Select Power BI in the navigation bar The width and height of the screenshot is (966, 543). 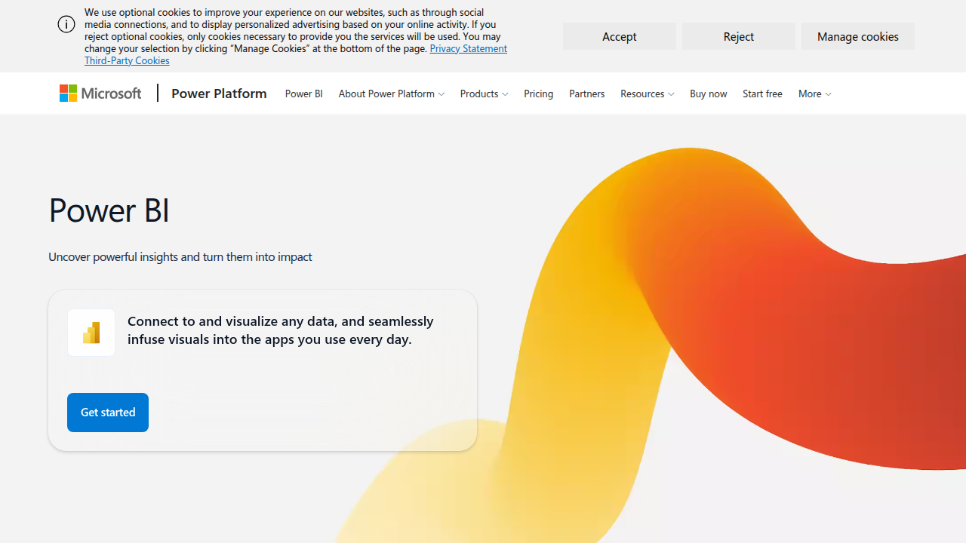(304, 94)
